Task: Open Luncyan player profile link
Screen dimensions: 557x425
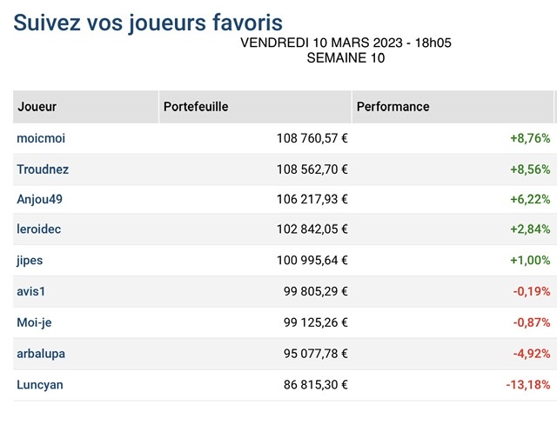Action: pos(40,385)
